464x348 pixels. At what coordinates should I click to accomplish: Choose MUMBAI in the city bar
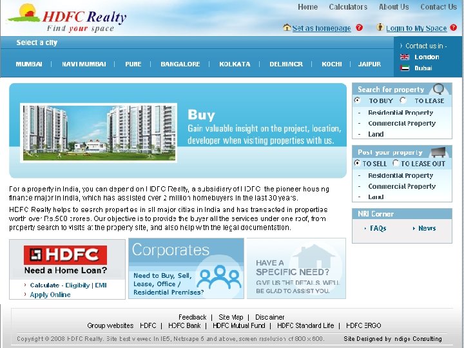[29, 64]
